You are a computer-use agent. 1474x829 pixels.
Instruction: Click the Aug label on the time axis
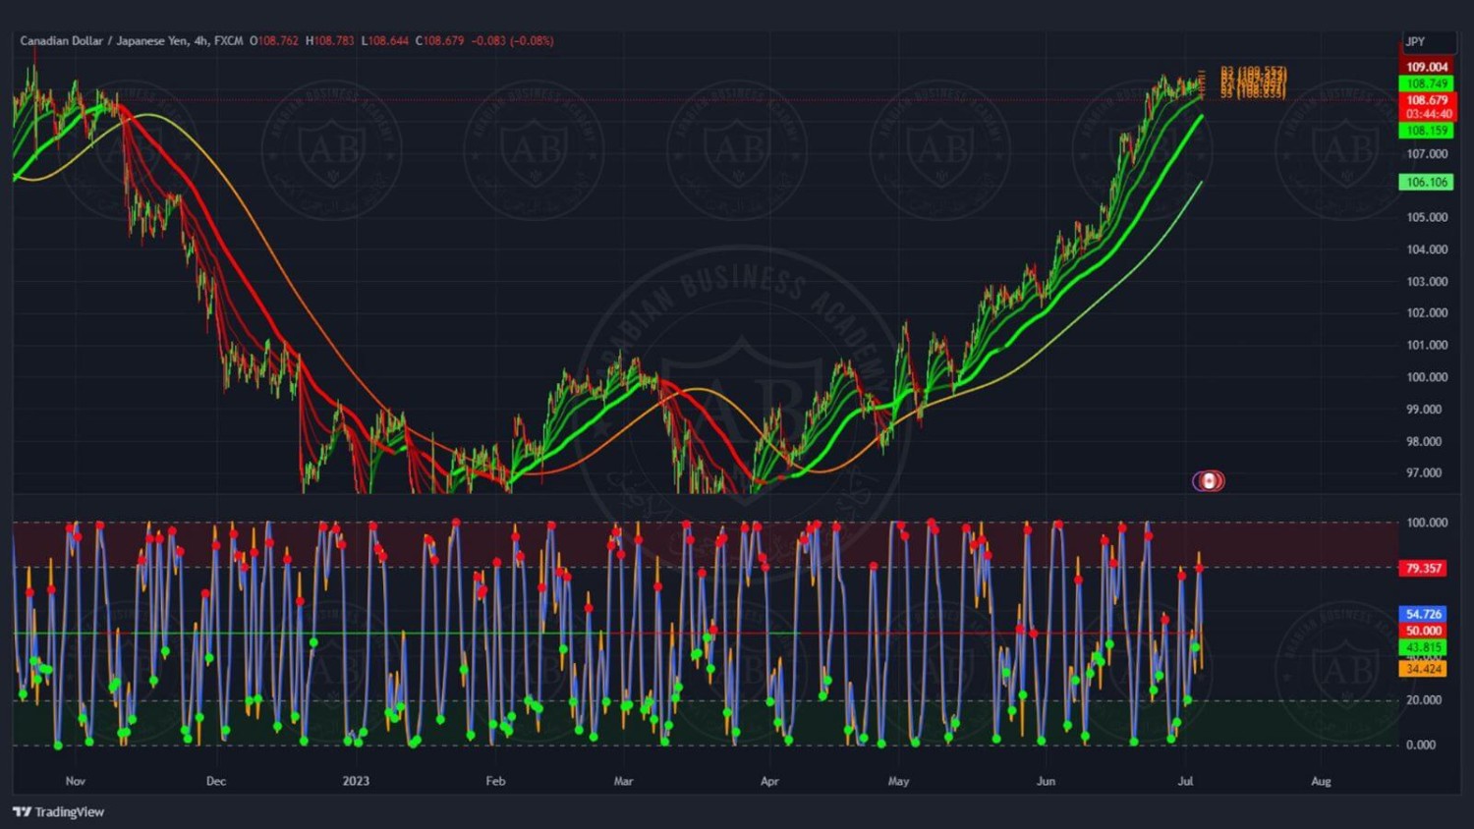[x=1321, y=781]
